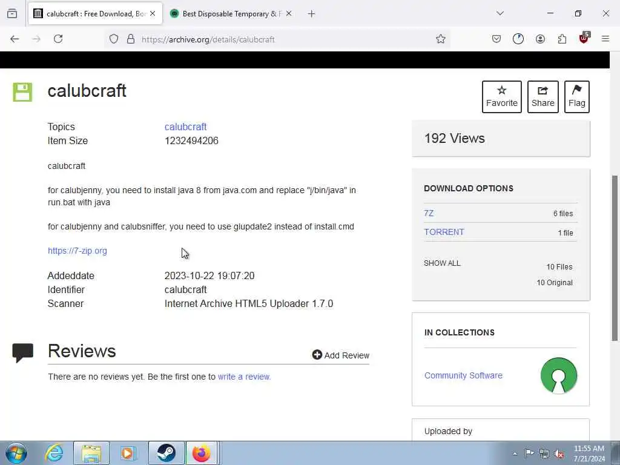Open Windows Explorer folder in taskbar
The image size is (620, 465).
point(91,453)
